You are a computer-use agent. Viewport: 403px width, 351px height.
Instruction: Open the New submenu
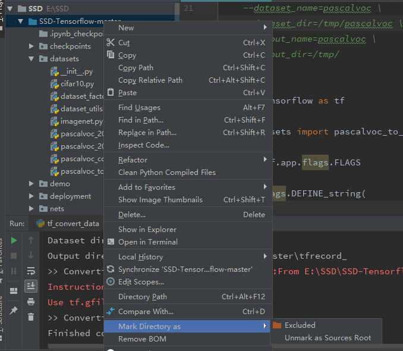tap(188, 27)
